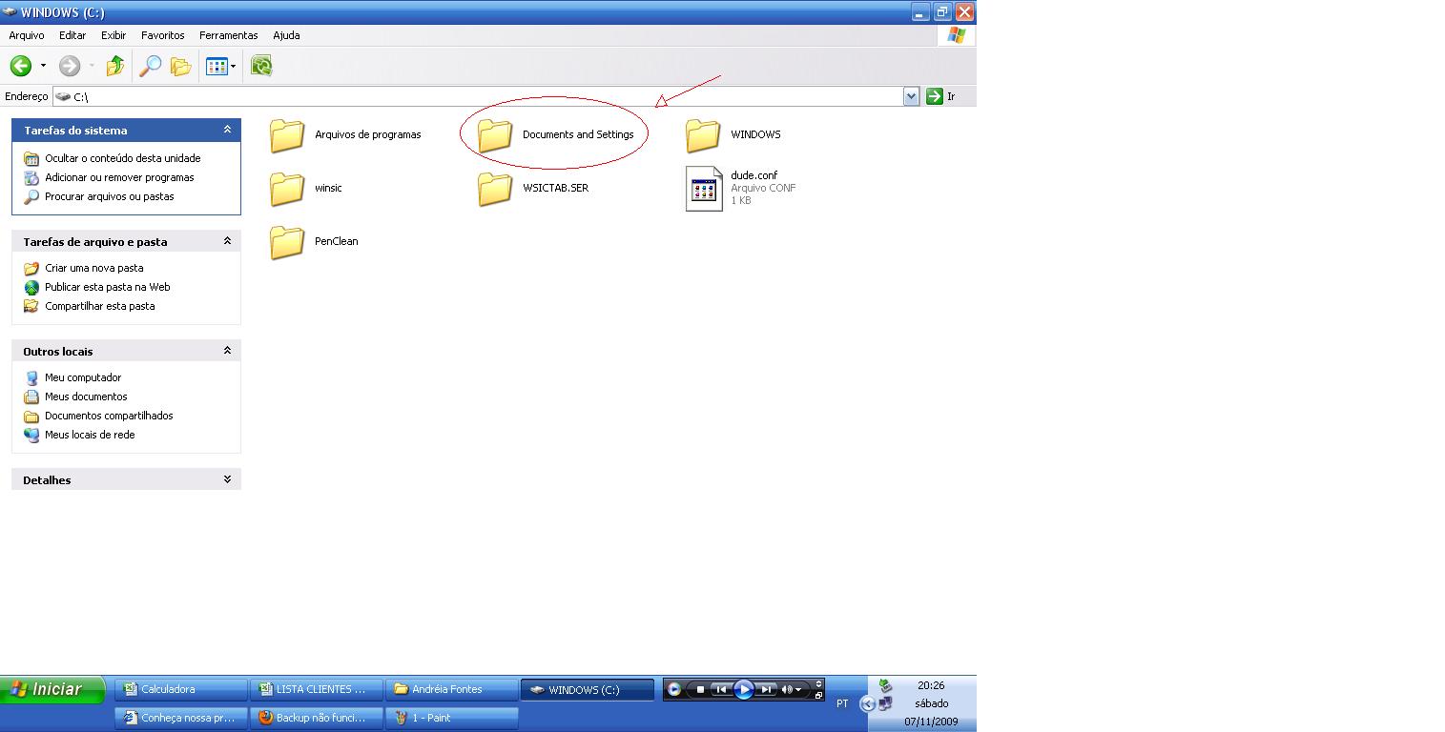Toggle the Folders pane button

[x=181, y=66]
